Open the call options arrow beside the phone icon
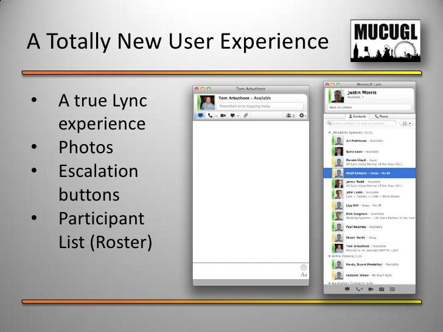This screenshot has width=443, height=332. pos(216,116)
